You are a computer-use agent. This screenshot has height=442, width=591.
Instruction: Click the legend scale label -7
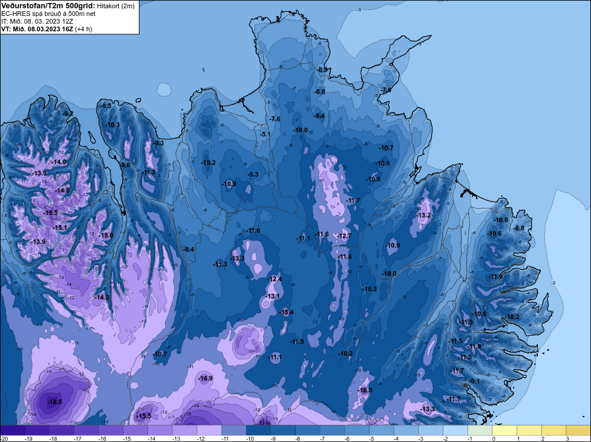point(323,438)
